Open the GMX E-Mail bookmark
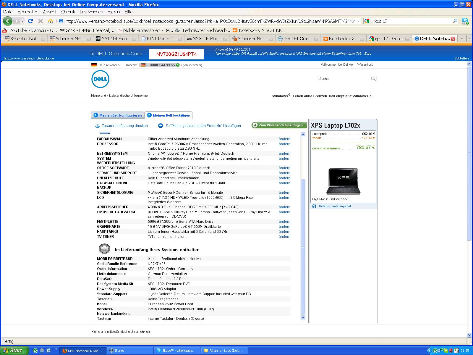 point(87,30)
